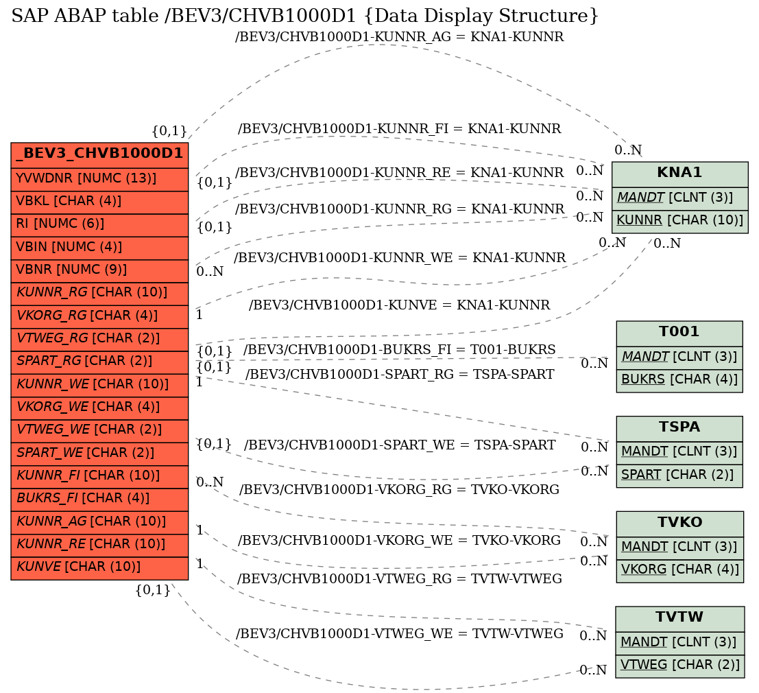Click the BUKRS_FI = T001-BUKRS relation label
Image resolution: width=759 pixels, height=693 pixels.
(x=399, y=350)
